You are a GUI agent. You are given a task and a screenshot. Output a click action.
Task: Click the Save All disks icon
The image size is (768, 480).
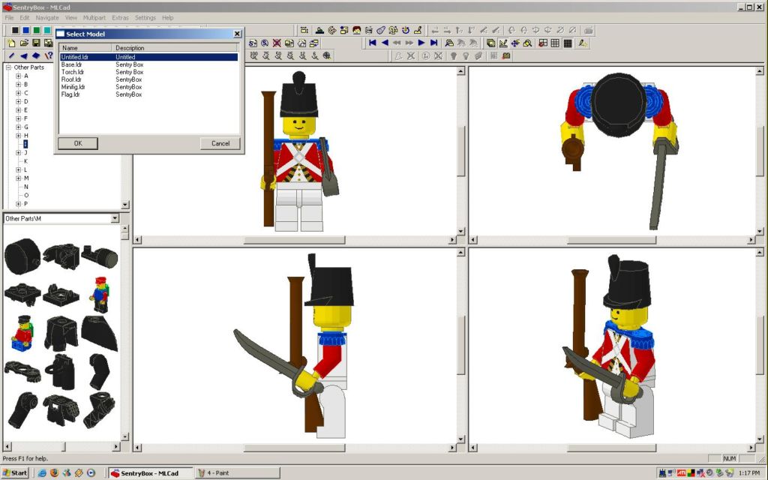coord(48,43)
